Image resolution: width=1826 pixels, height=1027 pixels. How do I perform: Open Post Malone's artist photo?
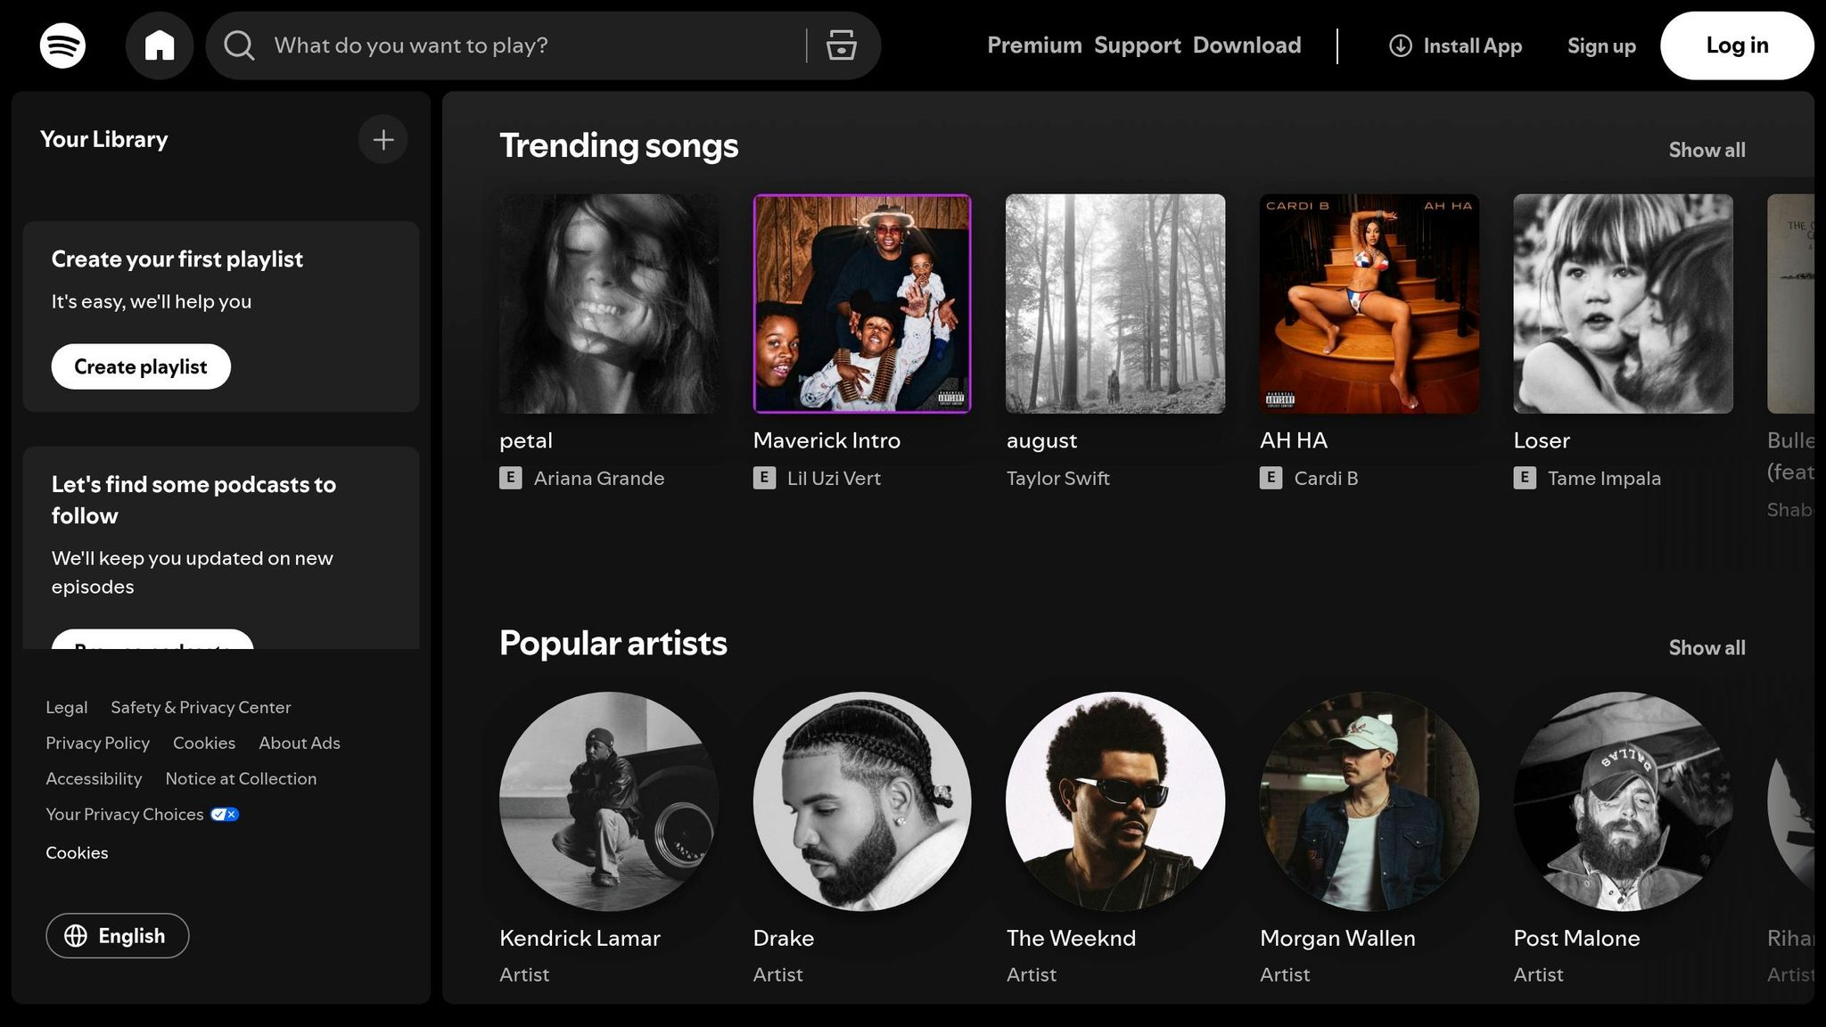point(1623,801)
